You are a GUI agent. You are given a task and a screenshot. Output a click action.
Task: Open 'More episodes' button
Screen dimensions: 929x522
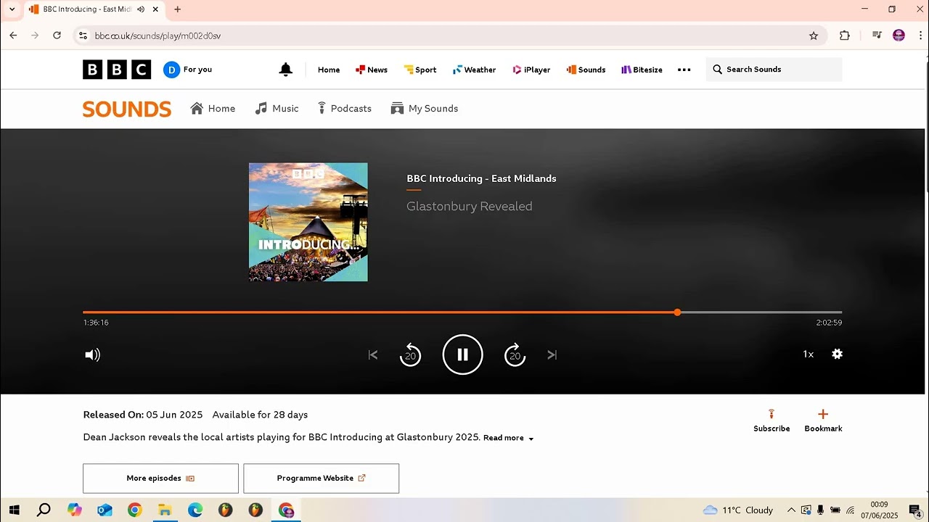pyautogui.click(x=160, y=478)
